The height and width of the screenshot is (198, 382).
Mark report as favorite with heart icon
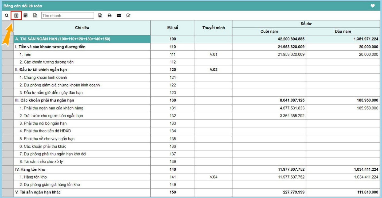373,6
